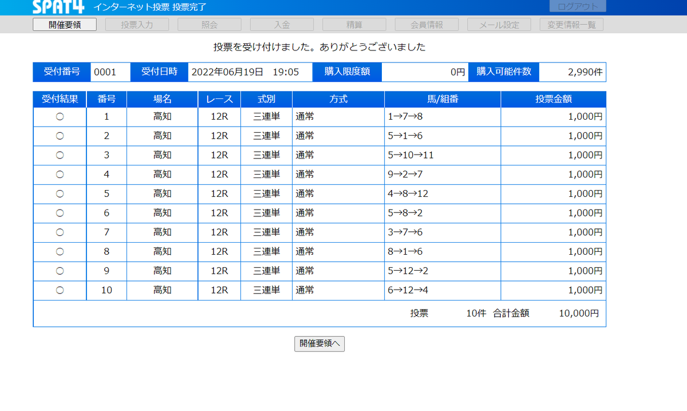Click the SPAT4 logo

tap(58, 7)
